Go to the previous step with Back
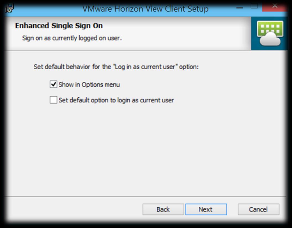292x228 pixels. coord(163,210)
